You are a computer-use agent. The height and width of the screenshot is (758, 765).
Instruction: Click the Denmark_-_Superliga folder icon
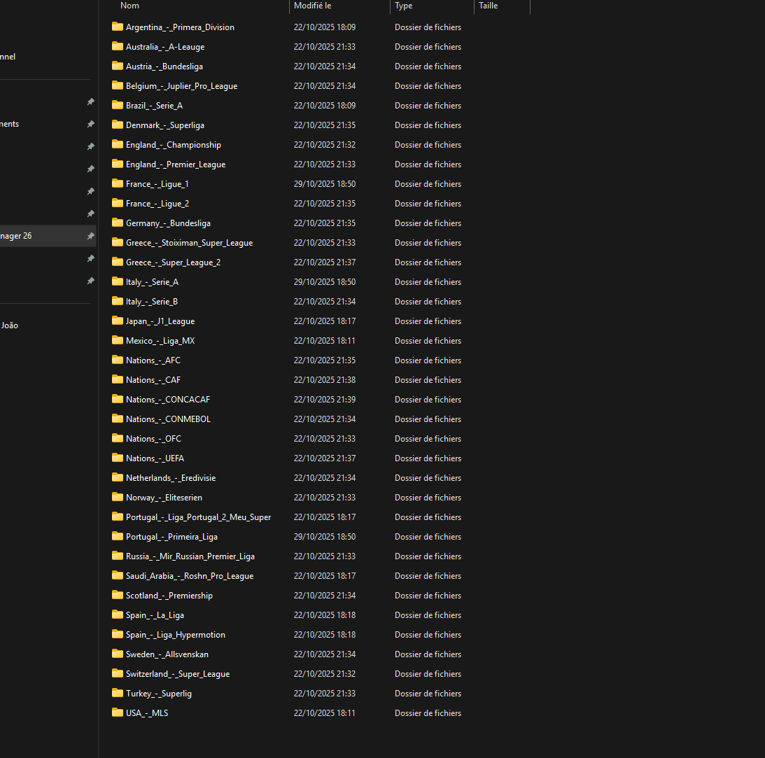(x=117, y=125)
